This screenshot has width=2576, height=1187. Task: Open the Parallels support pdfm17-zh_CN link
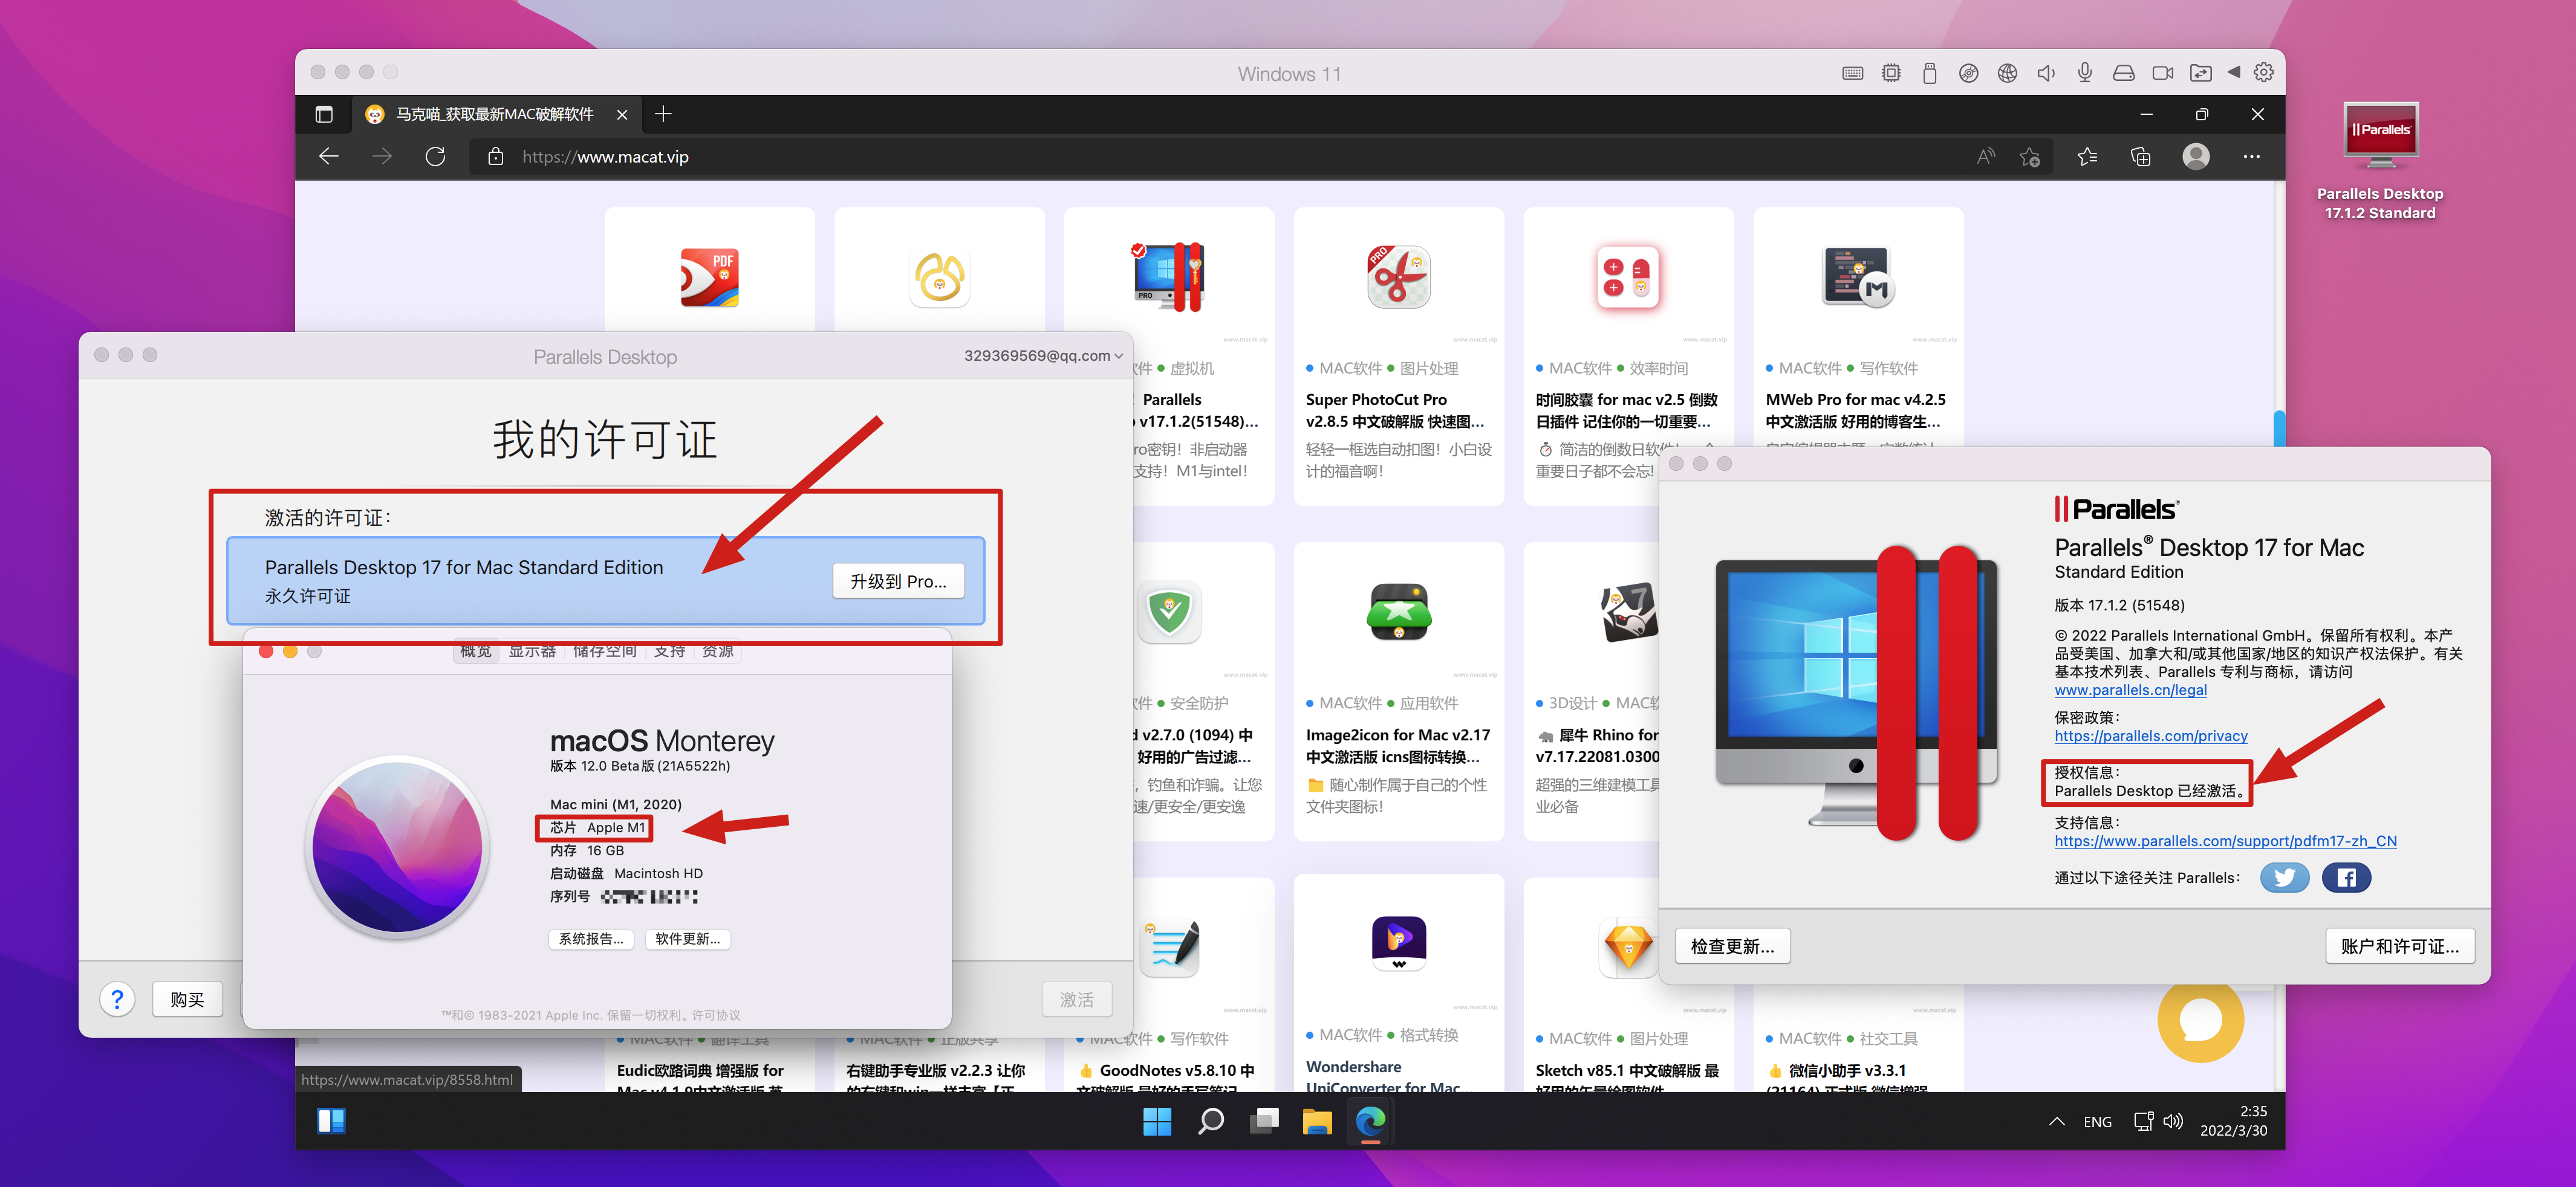point(2225,841)
